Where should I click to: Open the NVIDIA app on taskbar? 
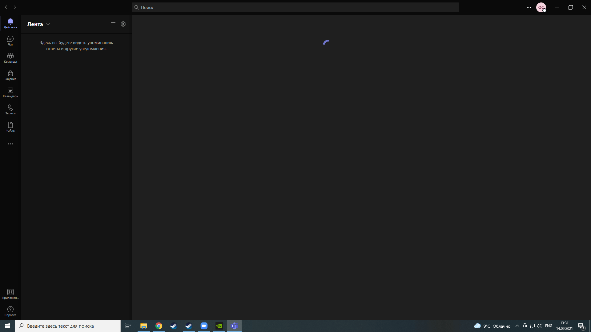[x=219, y=326]
